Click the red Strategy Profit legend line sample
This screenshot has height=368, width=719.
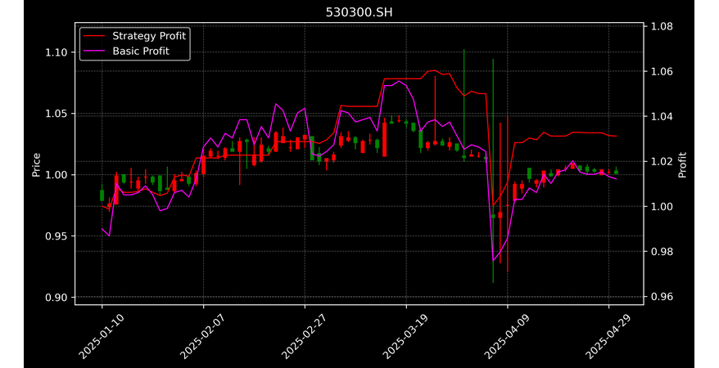pos(95,36)
